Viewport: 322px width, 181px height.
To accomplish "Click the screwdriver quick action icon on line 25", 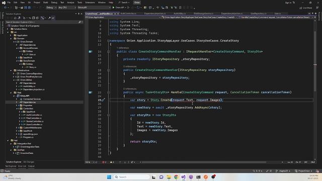I will (x=103, y=100).
